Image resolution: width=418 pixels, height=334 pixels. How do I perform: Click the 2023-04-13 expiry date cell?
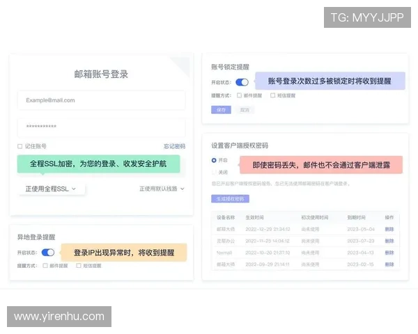360,253
